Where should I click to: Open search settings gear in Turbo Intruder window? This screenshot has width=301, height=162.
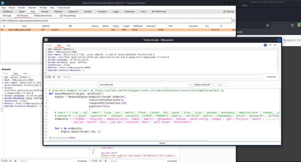point(49,77)
